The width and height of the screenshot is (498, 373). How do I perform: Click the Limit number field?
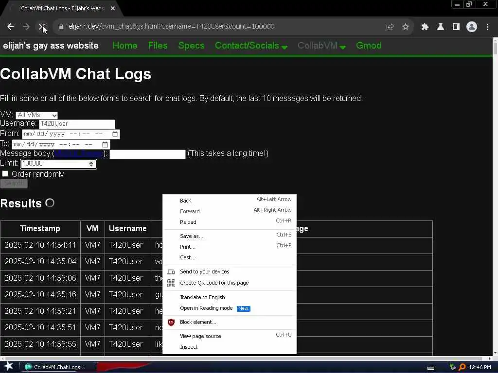coord(58,164)
